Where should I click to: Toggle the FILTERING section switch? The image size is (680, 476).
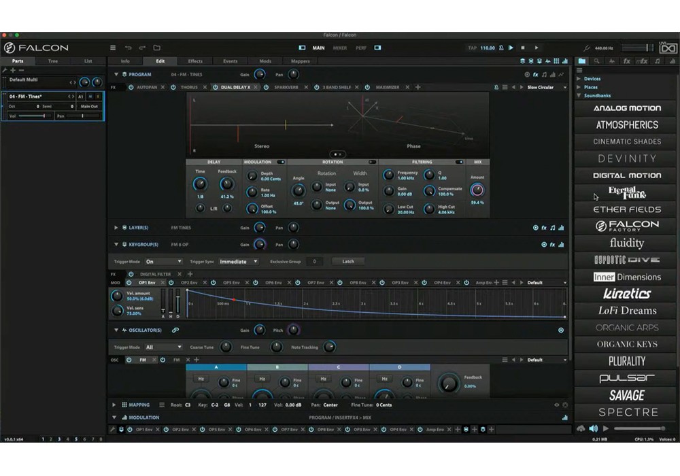point(459,162)
